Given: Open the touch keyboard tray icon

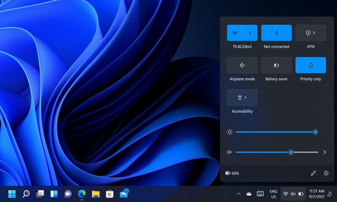Looking at the screenshot, I should click(260, 194).
